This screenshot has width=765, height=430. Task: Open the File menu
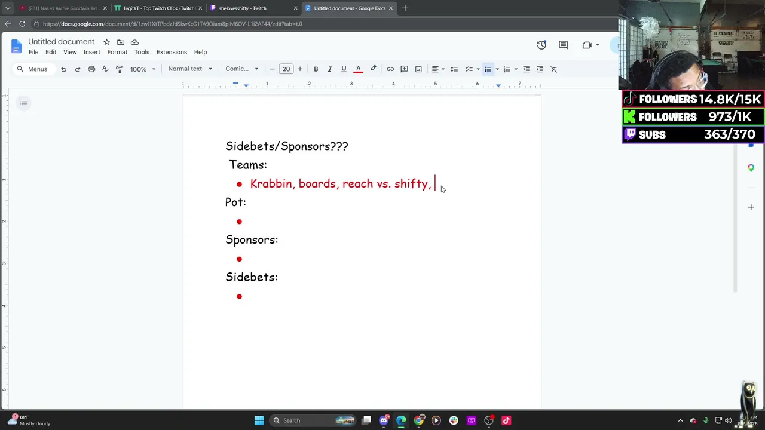pos(33,52)
